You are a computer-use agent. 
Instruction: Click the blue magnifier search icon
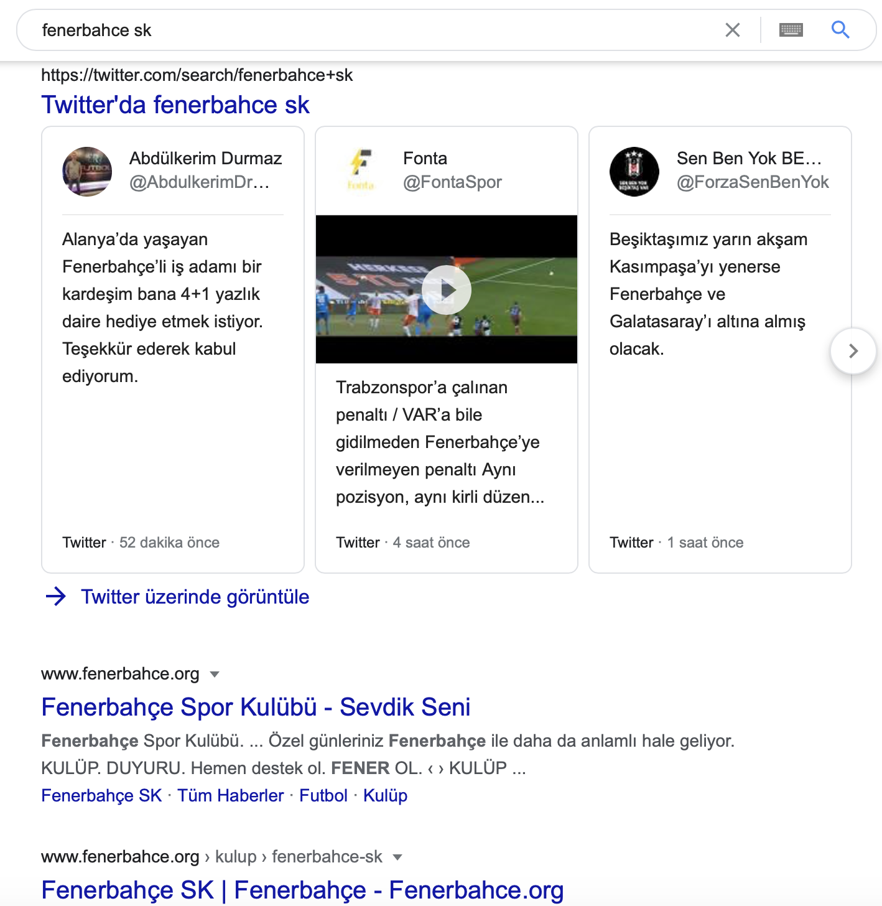point(840,29)
